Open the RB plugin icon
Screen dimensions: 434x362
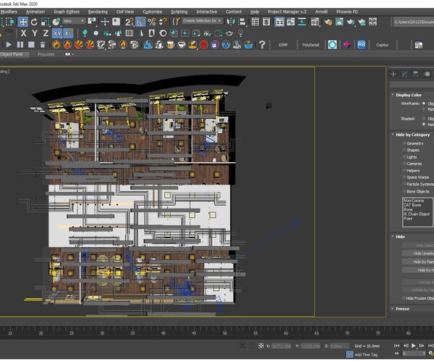[361, 44]
